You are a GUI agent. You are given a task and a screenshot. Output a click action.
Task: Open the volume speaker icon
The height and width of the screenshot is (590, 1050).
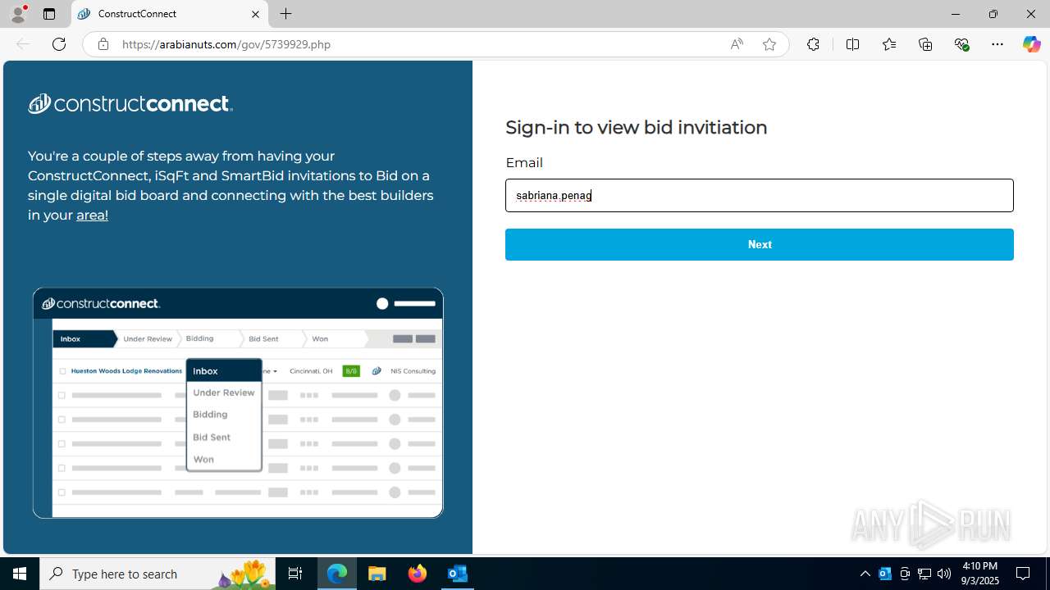pyautogui.click(x=944, y=574)
